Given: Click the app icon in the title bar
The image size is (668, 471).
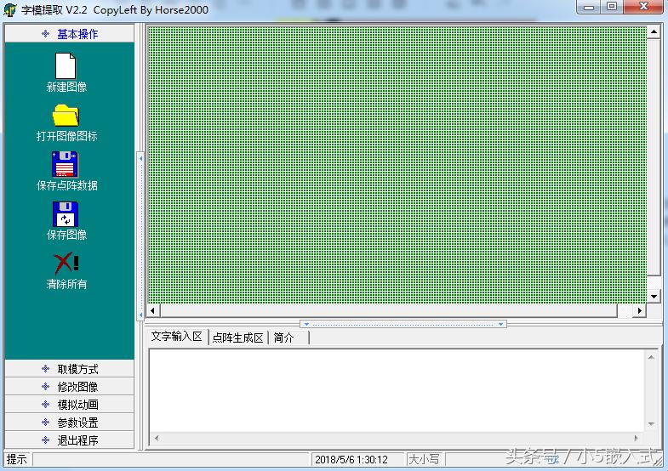Looking at the screenshot, I should coord(10,9).
